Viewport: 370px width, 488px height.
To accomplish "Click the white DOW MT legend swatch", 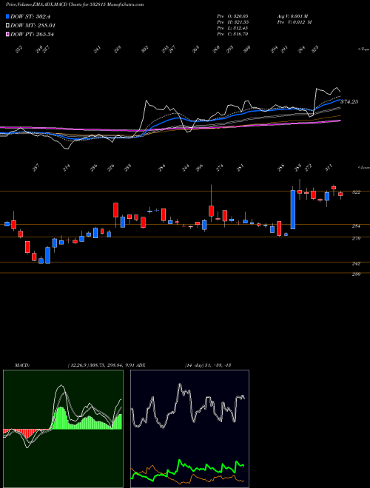I will point(7,26).
